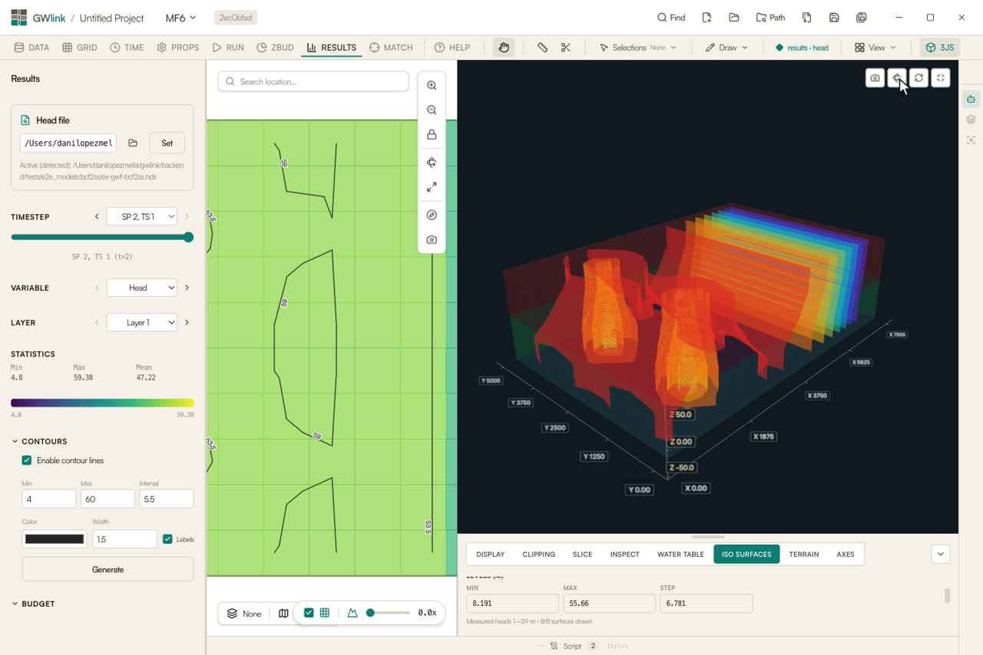Click the iso surfaces STEP value field
Image resolution: width=983 pixels, height=655 pixels.
click(x=706, y=603)
